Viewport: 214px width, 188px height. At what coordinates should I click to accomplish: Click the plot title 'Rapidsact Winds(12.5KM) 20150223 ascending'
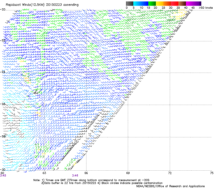point(42,5)
